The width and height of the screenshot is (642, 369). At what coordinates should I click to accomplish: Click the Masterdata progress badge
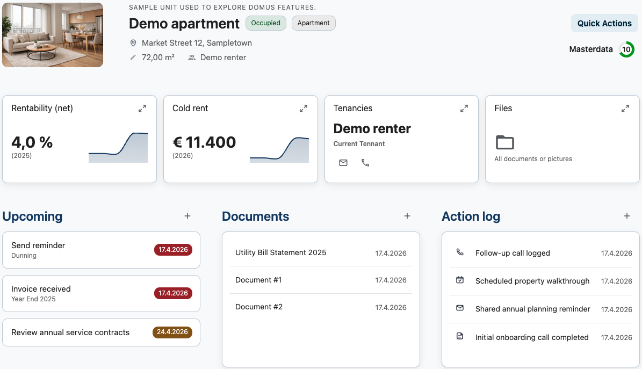626,49
